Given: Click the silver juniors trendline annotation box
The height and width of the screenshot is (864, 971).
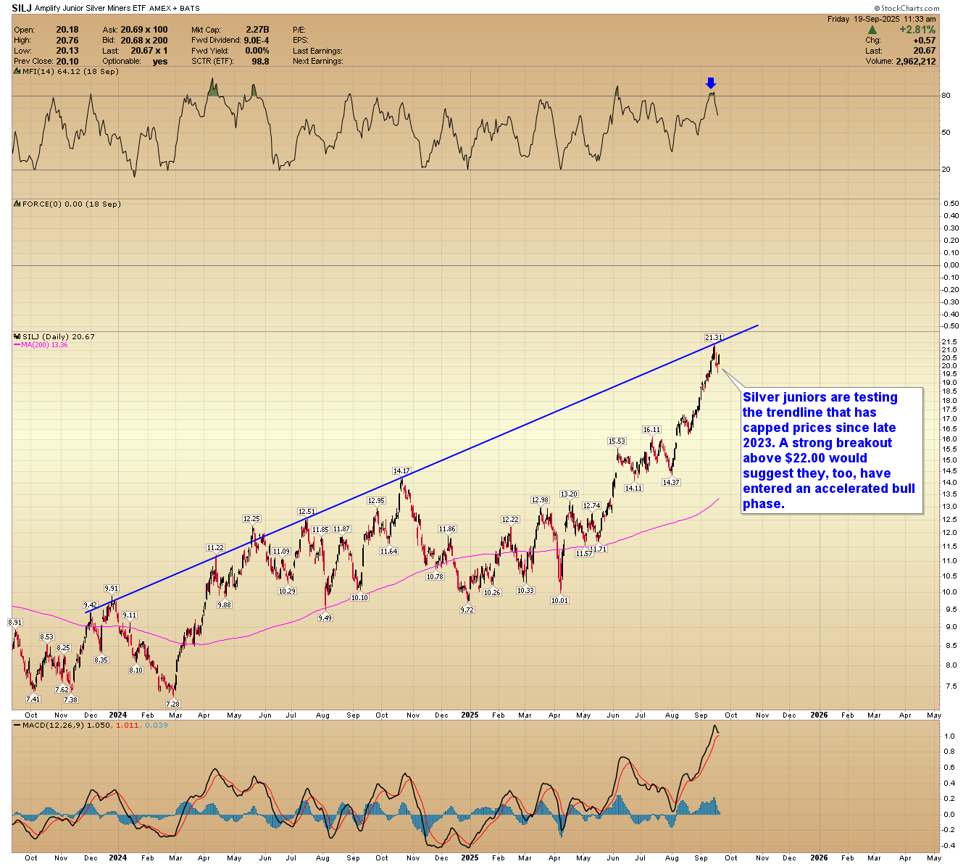Looking at the screenshot, I should click(x=832, y=450).
